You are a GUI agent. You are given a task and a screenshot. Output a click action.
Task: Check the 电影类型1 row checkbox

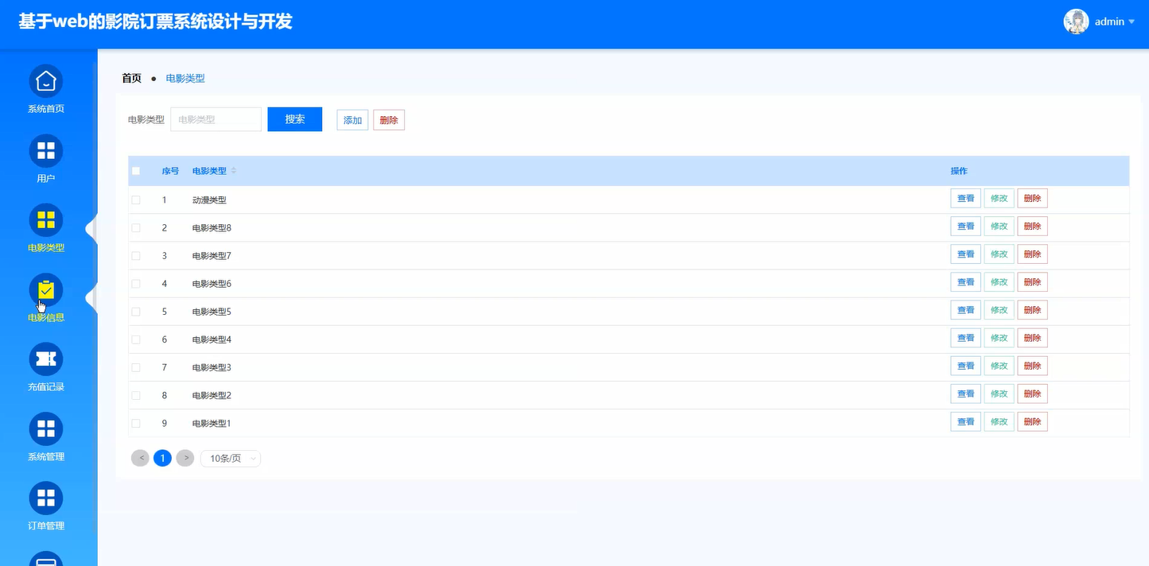[136, 423]
